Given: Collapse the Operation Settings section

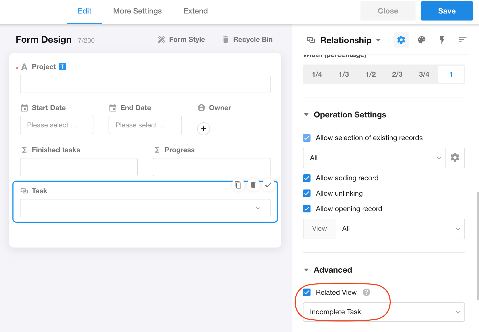Looking at the screenshot, I should tap(306, 115).
